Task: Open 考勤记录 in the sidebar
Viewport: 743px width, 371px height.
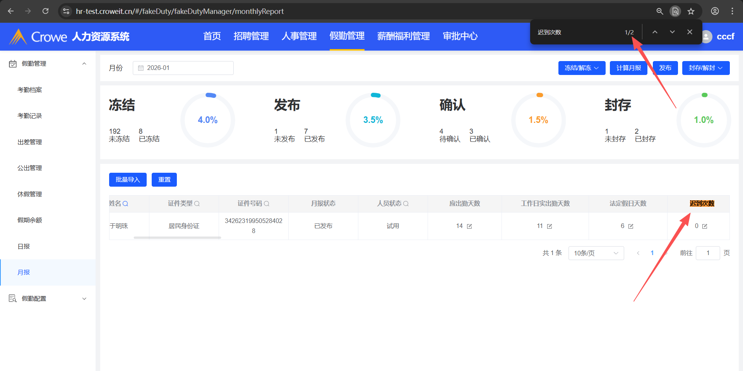Action: tap(30, 116)
